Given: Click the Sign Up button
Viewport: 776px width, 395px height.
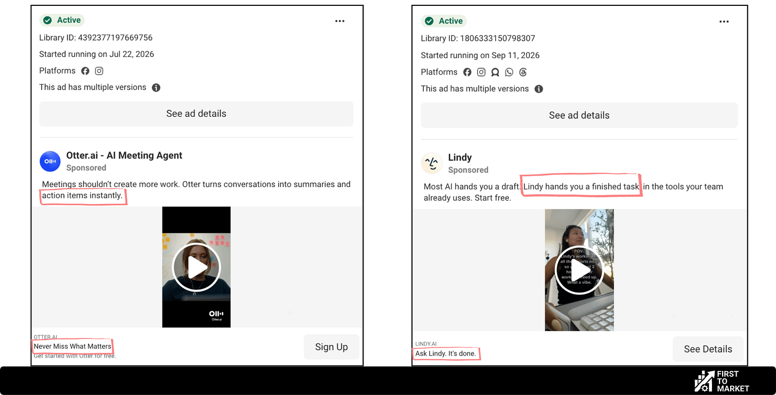Looking at the screenshot, I should click(332, 347).
